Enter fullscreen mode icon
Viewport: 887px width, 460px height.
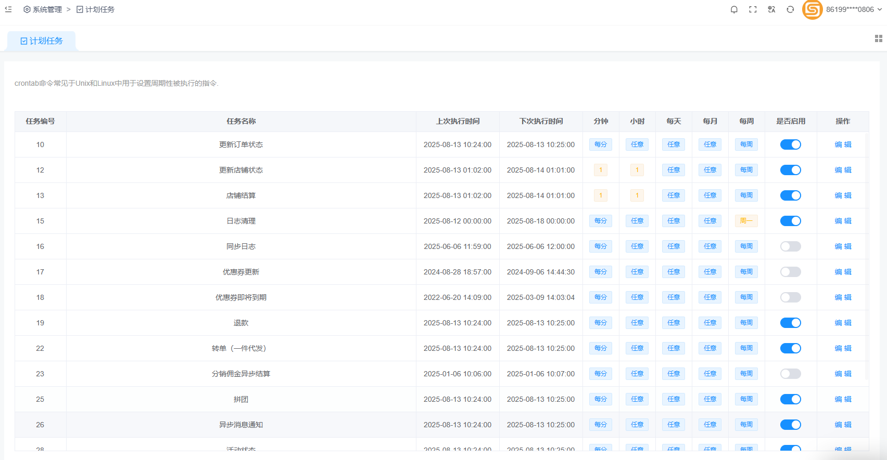click(x=753, y=9)
